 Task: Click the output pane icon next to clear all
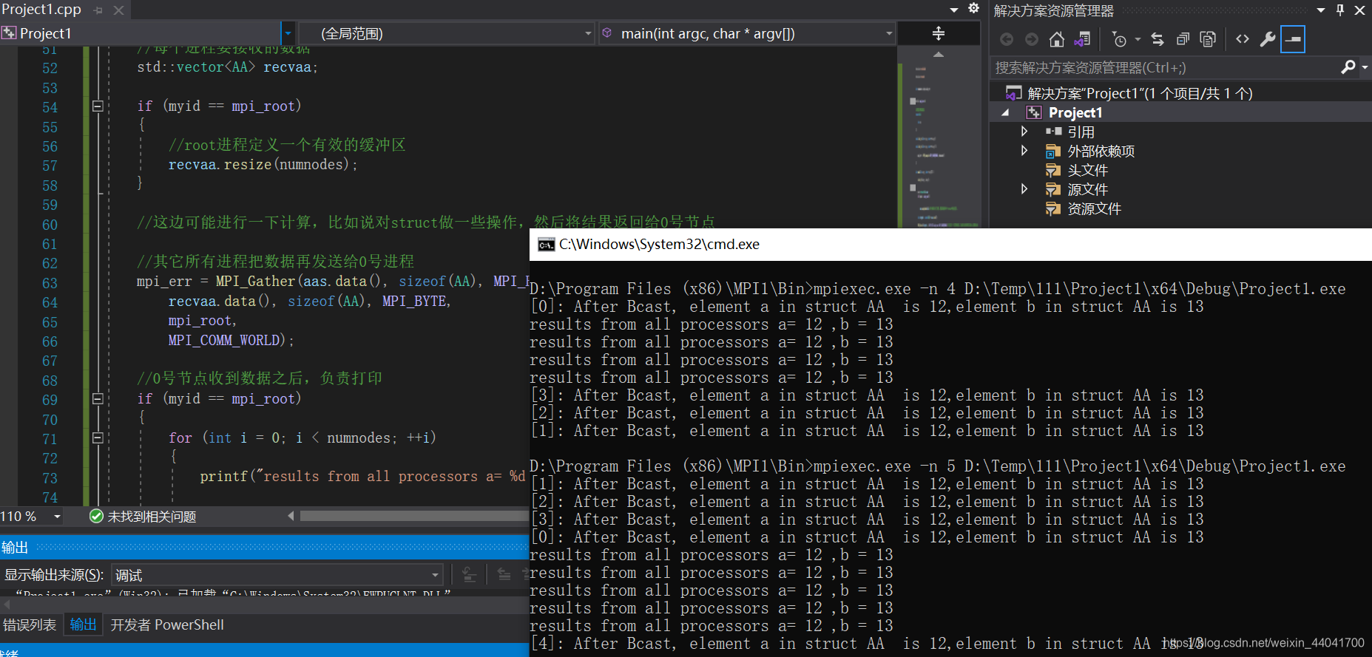click(x=504, y=575)
